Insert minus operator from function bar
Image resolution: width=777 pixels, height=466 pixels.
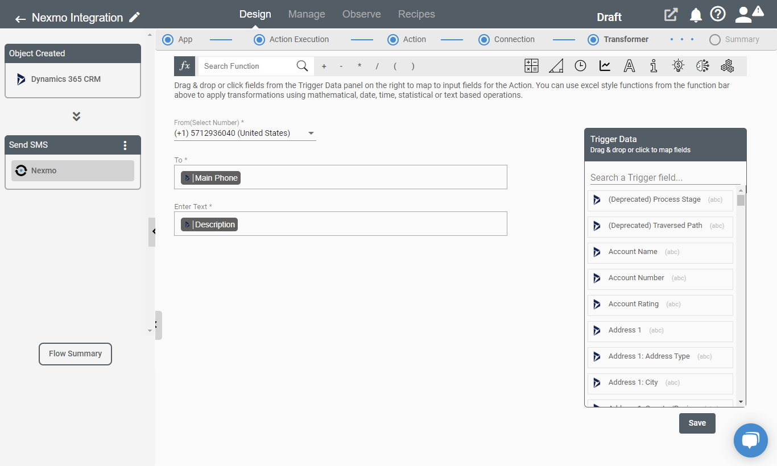pos(341,66)
